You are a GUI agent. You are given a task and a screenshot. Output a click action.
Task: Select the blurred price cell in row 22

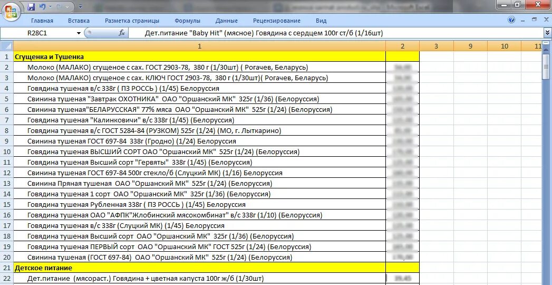click(402, 279)
